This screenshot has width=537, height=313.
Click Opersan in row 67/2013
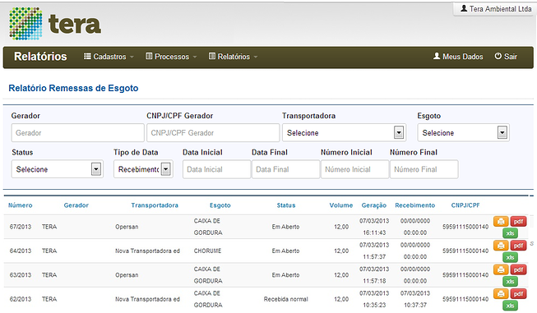(x=127, y=227)
